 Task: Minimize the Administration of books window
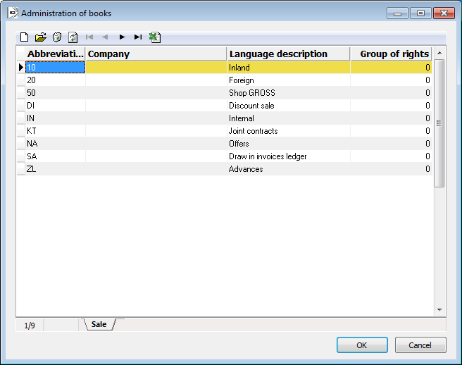pos(397,13)
